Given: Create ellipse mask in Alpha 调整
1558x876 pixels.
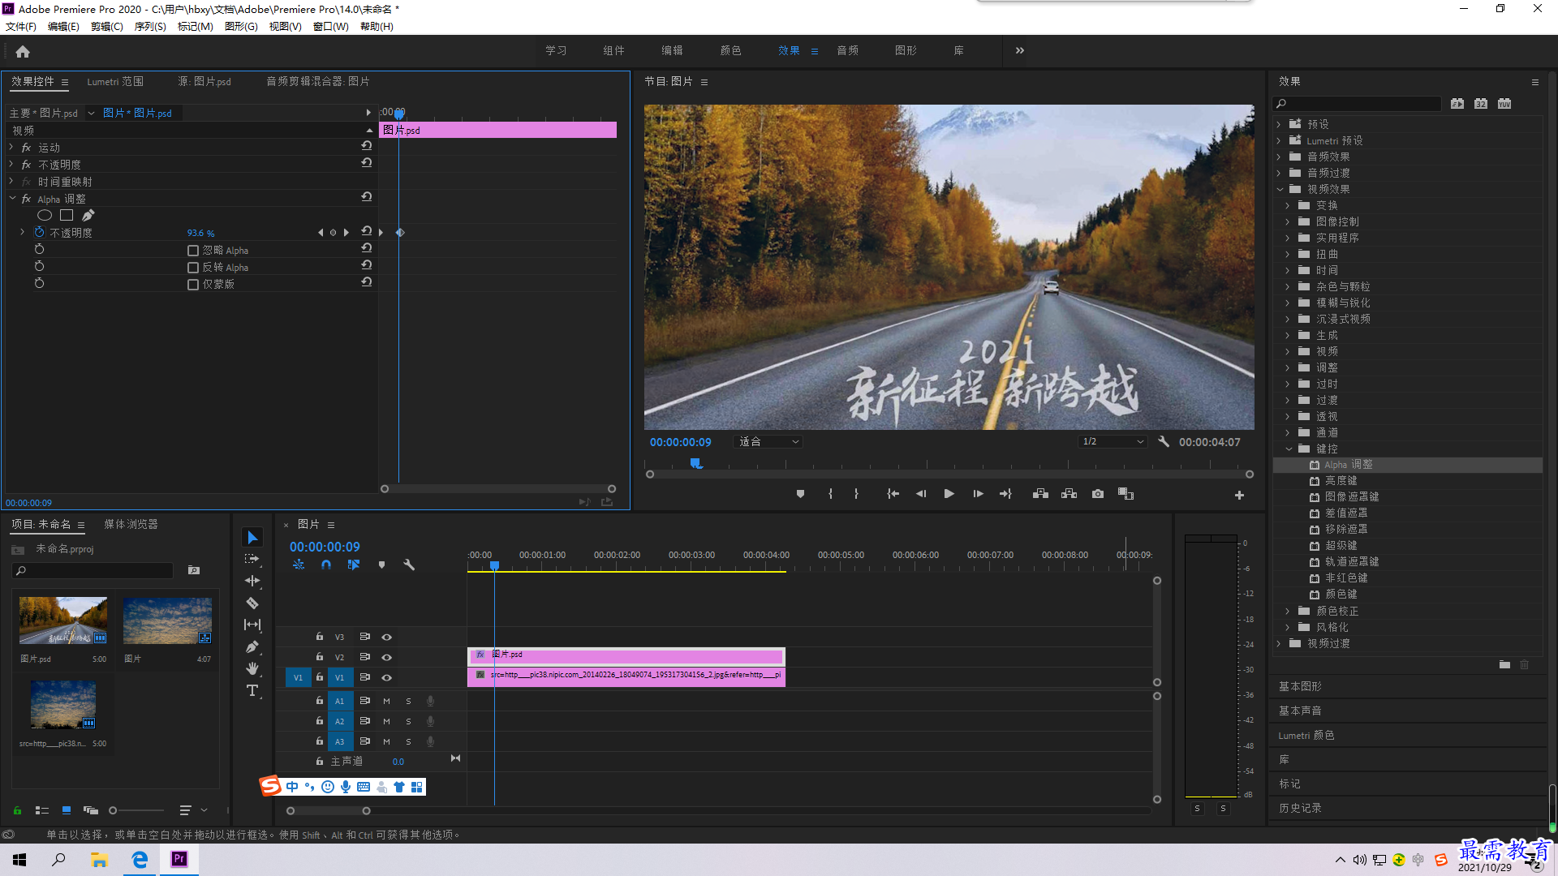Looking at the screenshot, I should (x=45, y=215).
